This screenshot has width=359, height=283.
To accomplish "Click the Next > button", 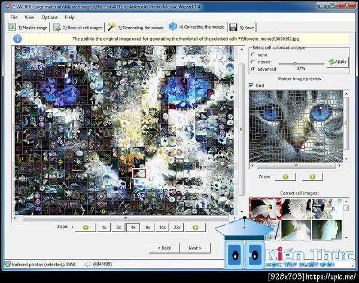I will click(195, 248).
